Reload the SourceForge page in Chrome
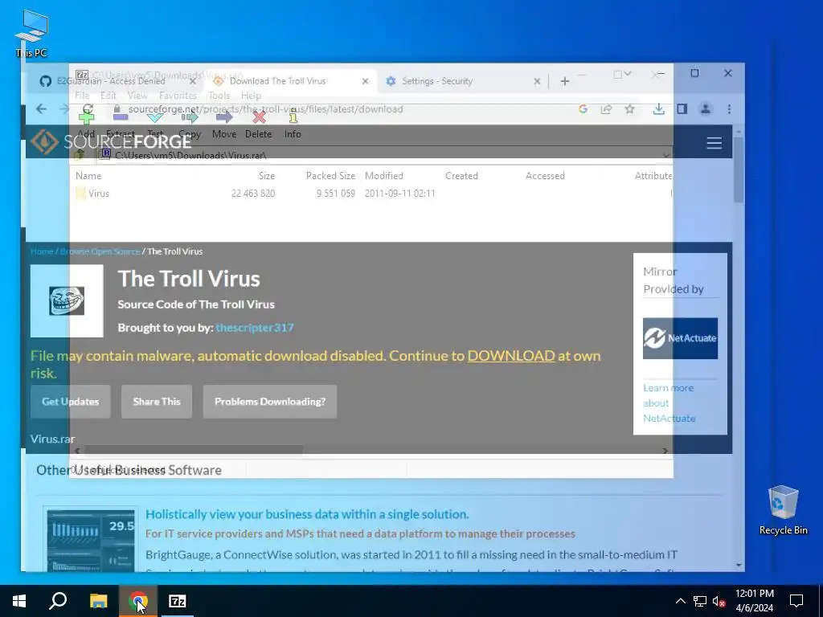The height and width of the screenshot is (617, 823). coord(88,109)
